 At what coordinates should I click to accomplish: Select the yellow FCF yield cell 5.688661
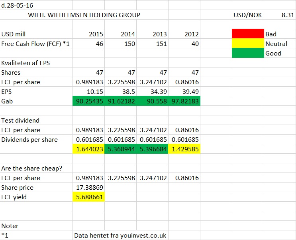click(88, 197)
